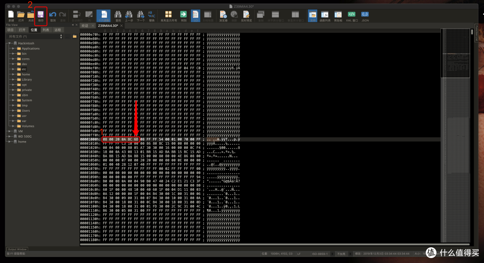Select the 位置 tab in File View

34,30
